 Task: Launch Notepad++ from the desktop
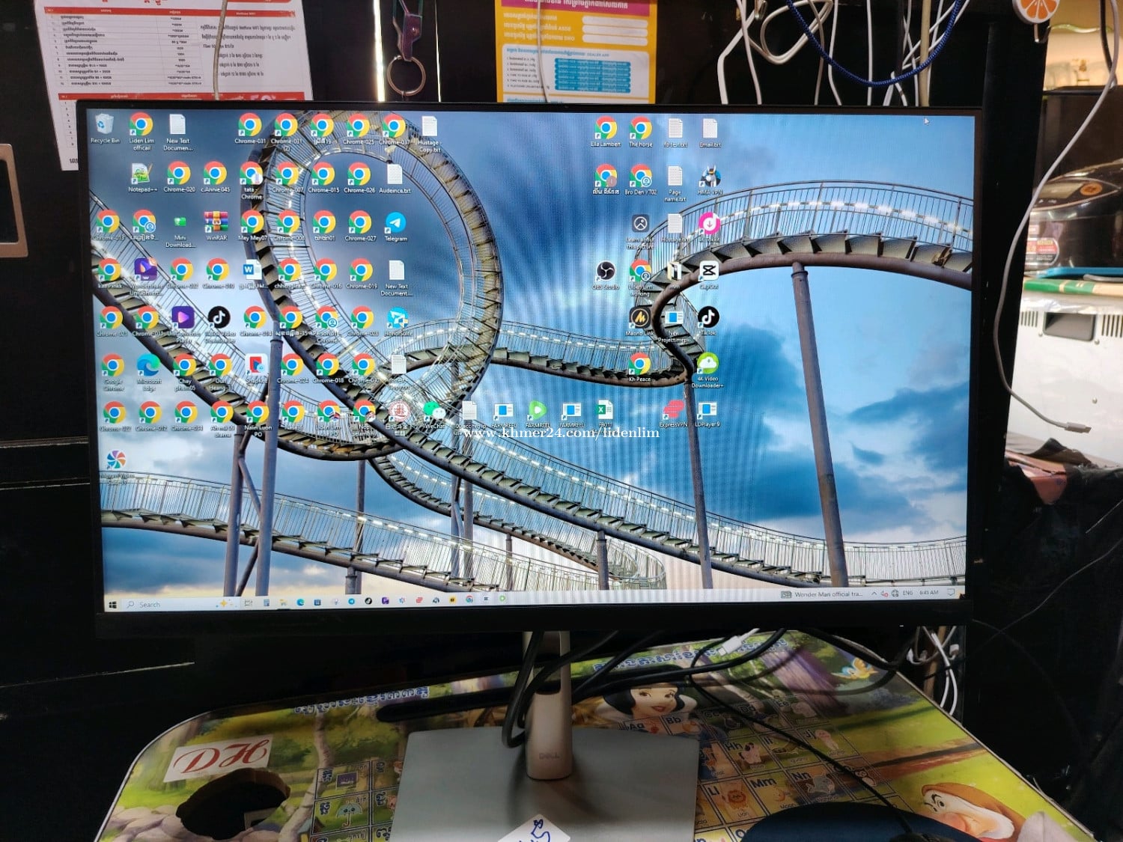(141, 175)
